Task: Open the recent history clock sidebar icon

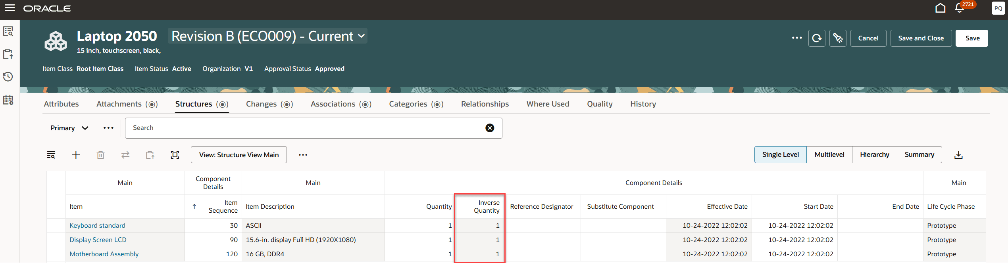Action: click(x=8, y=76)
